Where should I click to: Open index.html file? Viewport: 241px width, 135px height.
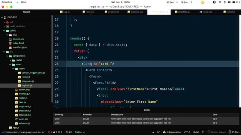(x=18, y=43)
